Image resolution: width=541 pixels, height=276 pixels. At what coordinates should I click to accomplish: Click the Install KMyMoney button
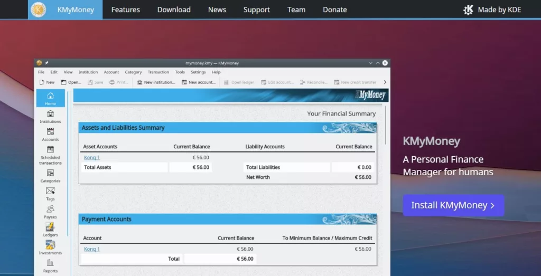453,205
